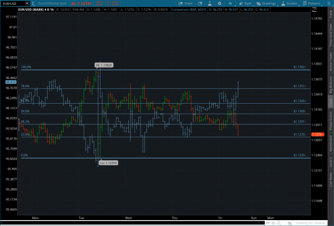Open the Style menu
Image resolution: width=334 pixels, height=226 pixels.
click(x=245, y=3)
